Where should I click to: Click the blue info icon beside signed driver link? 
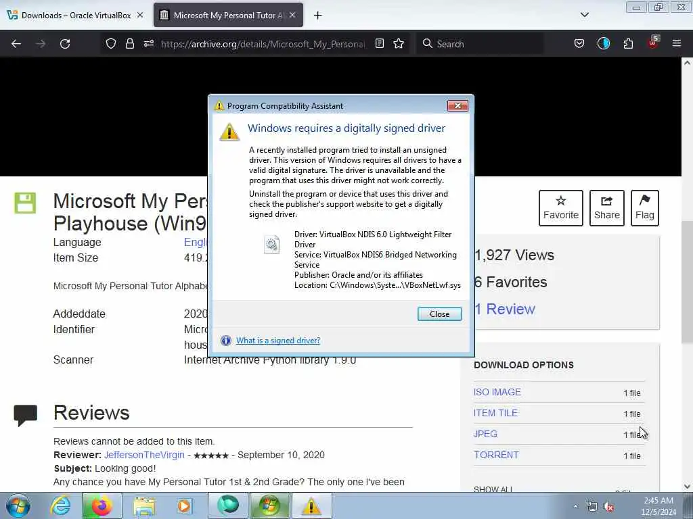point(226,341)
